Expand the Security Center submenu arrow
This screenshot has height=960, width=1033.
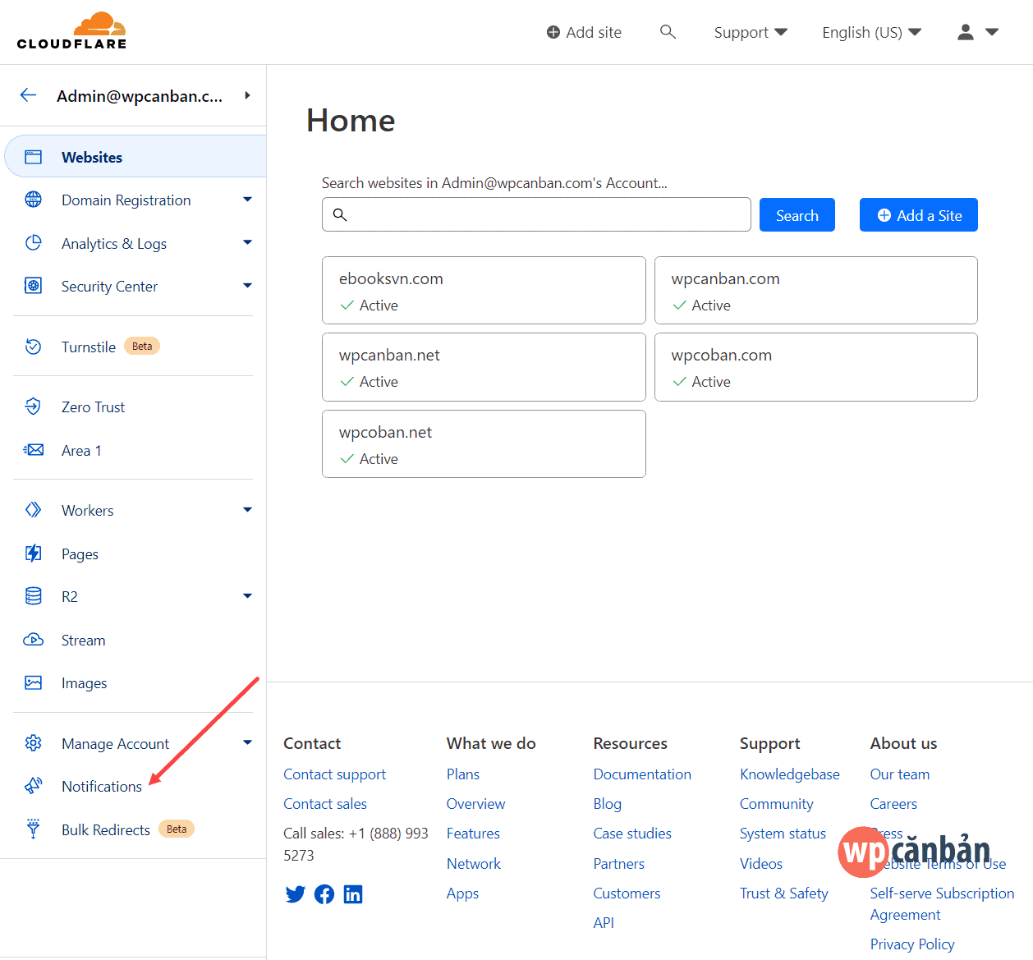(x=247, y=286)
